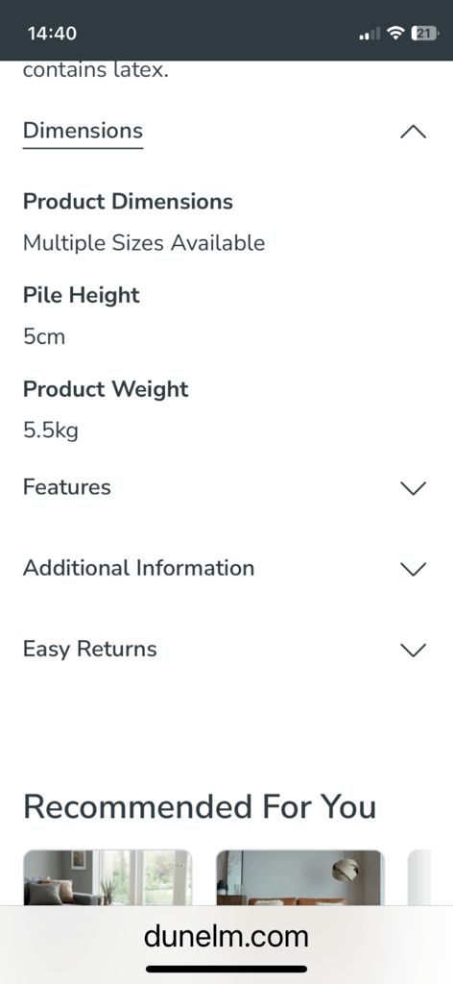This screenshot has height=984, width=453.
Task: Select the underlined Dimensions heading
Action: point(83,131)
